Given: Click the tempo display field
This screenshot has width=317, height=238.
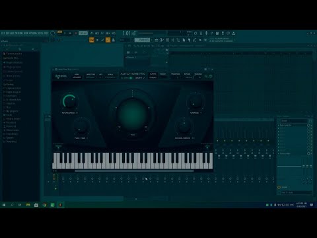Looking at the screenshot, I should [83, 33].
